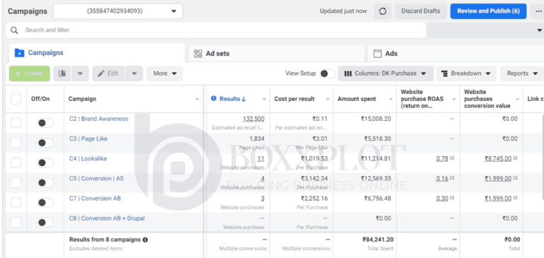Check the C4 Lookalike row checkbox
This screenshot has width=544, height=258.
click(x=16, y=163)
